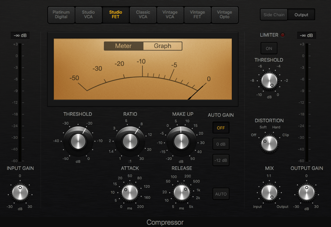Switch to Studio VCA model

(88, 15)
